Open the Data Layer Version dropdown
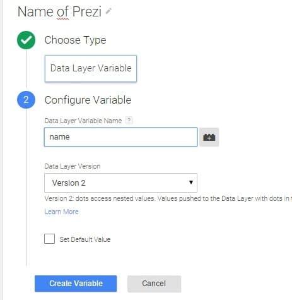Image resolution: width=292 pixels, height=300 pixels. (120, 183)
